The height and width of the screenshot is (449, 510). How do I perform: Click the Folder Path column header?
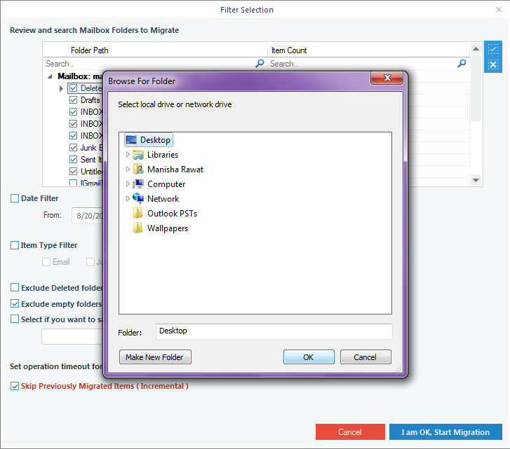90,50
